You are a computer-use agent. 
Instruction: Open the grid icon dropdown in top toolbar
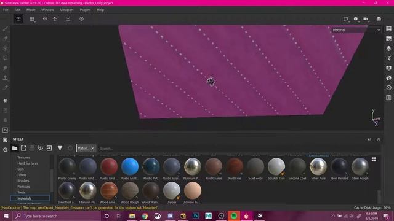tap(33, 19)
